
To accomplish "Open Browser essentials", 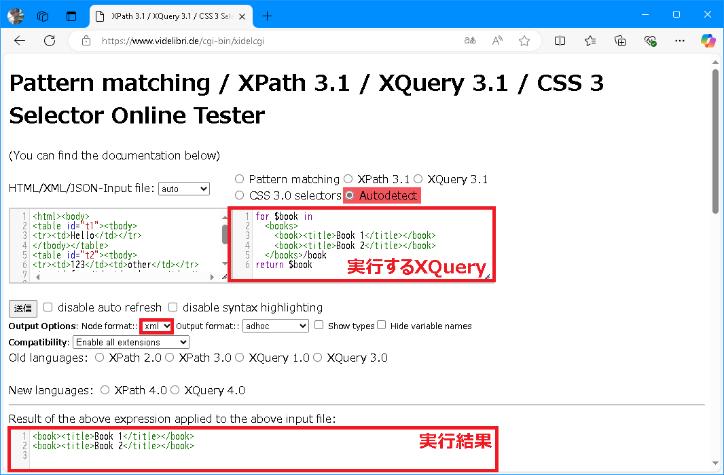I will 649,41.
